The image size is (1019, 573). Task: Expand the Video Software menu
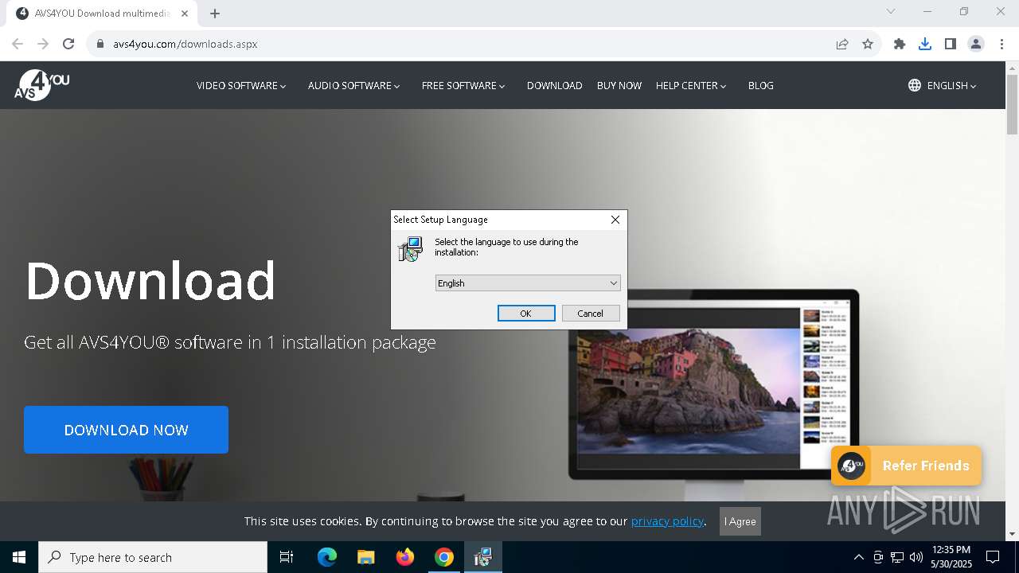pos(241,85)
